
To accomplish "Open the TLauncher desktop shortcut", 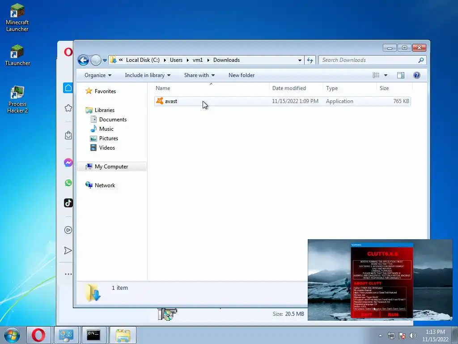I will coord(17,55).
